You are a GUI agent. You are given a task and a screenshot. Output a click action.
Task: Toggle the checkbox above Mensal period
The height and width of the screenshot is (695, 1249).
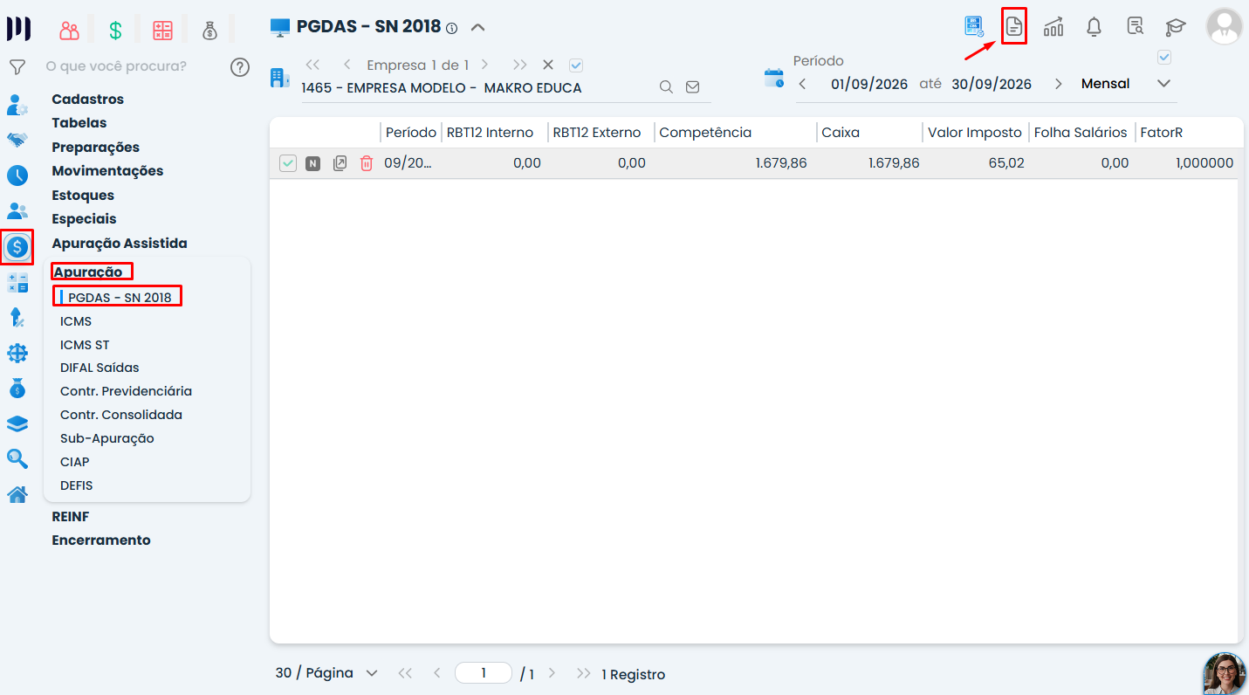pyautogui.click(x=1163, y=58)
